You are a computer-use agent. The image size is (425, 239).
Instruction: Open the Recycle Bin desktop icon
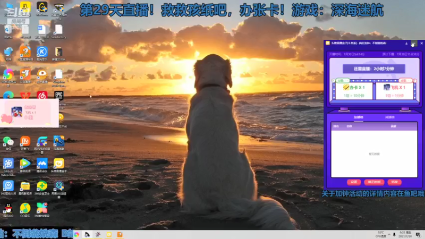[x=8, y=30]
